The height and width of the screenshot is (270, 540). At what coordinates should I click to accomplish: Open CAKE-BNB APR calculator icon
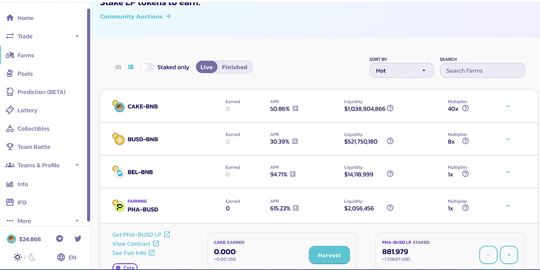click(295, 109)
